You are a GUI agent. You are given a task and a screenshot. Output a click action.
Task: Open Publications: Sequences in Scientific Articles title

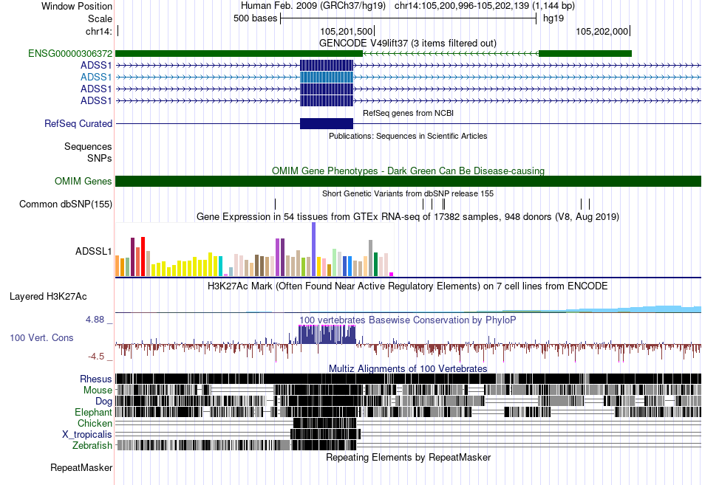tap(408, 136)
